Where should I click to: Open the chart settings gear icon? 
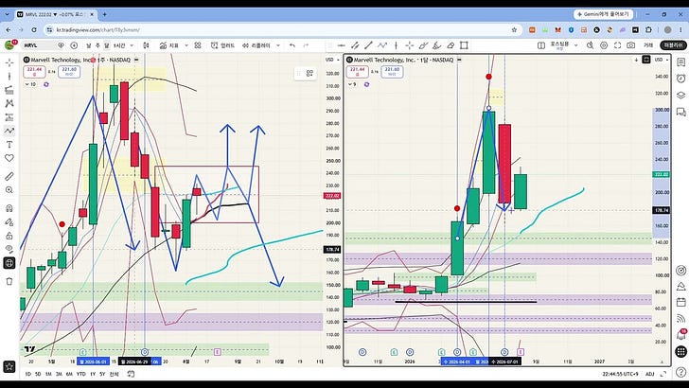click(604, 45)
